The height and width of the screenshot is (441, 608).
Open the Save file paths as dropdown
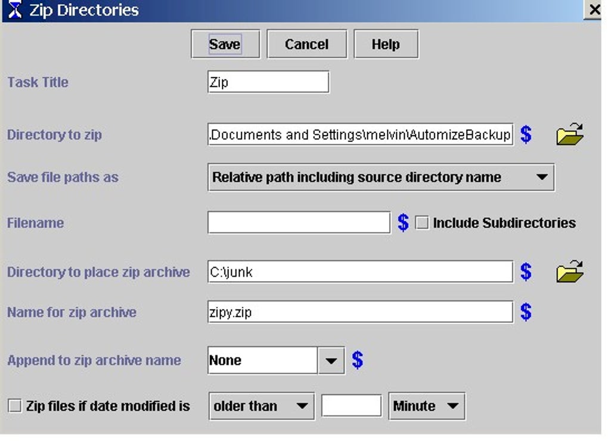pyautogui.click(x=381, y=177)
